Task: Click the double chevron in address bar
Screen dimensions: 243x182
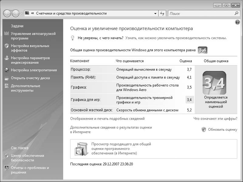Action: (x=32, y=13)
